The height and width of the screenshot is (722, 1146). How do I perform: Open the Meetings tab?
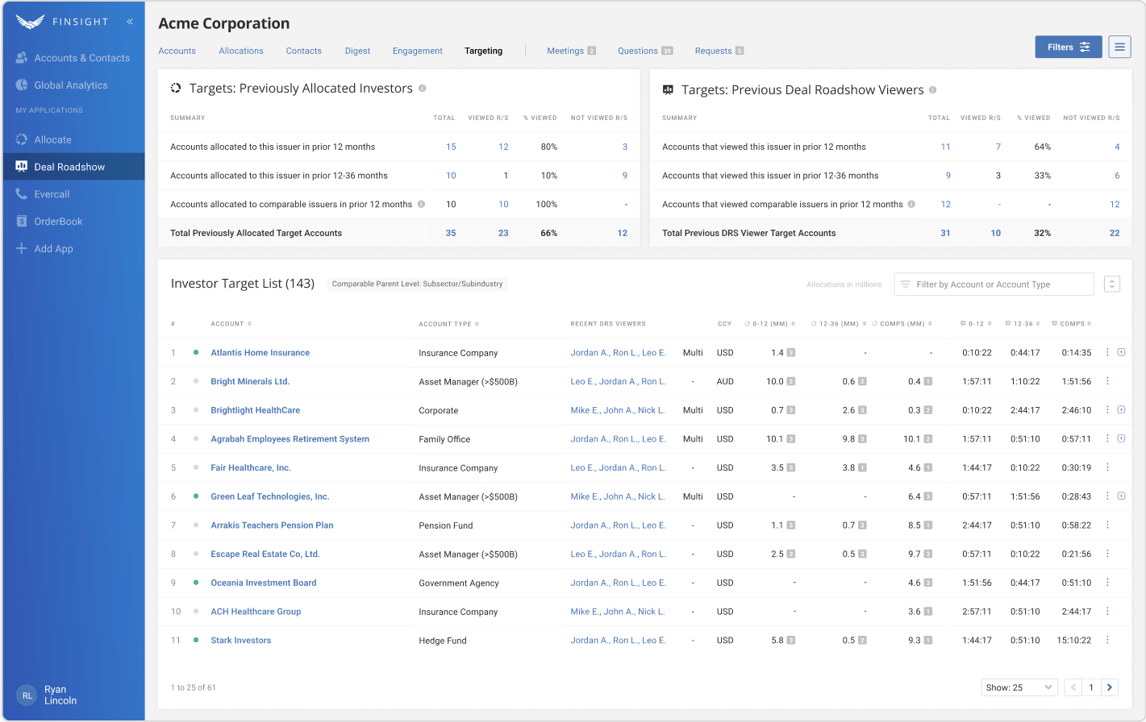[571, 51]
